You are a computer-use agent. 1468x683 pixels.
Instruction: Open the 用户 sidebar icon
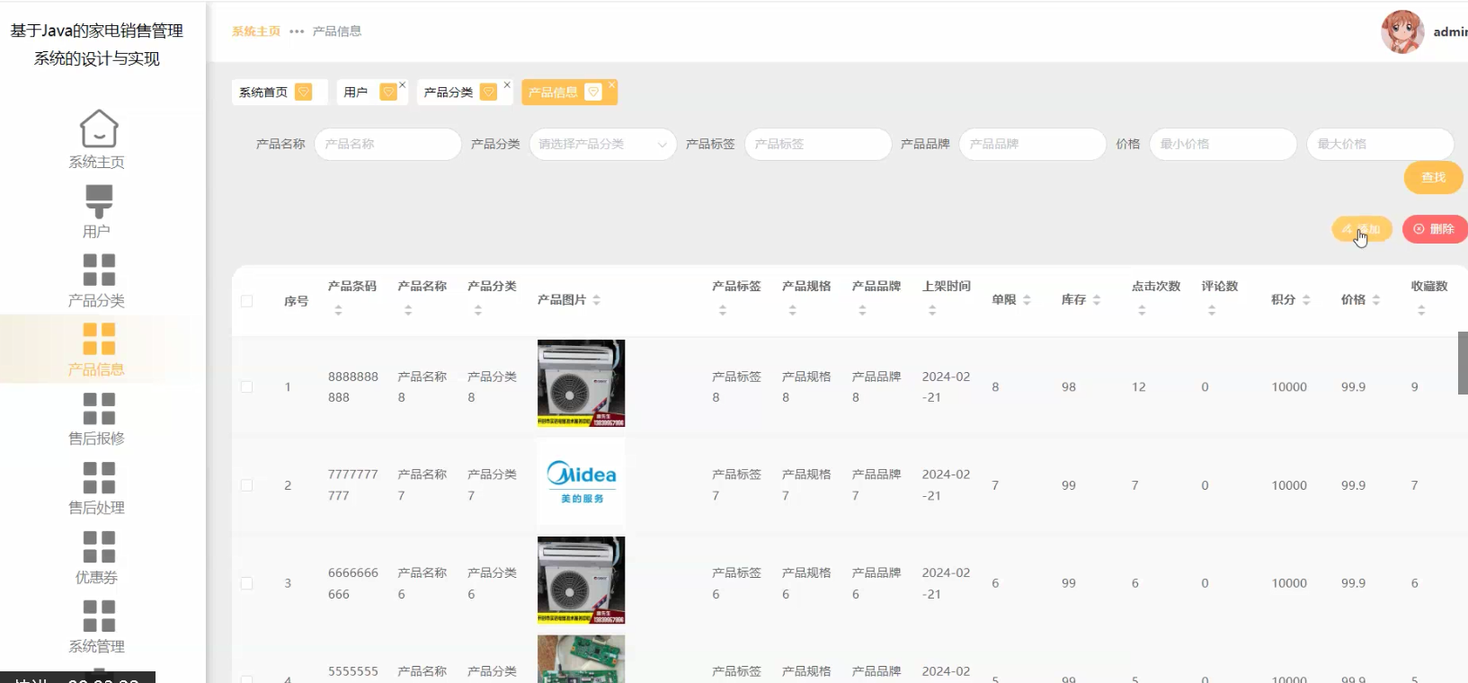tap(99, 201)
